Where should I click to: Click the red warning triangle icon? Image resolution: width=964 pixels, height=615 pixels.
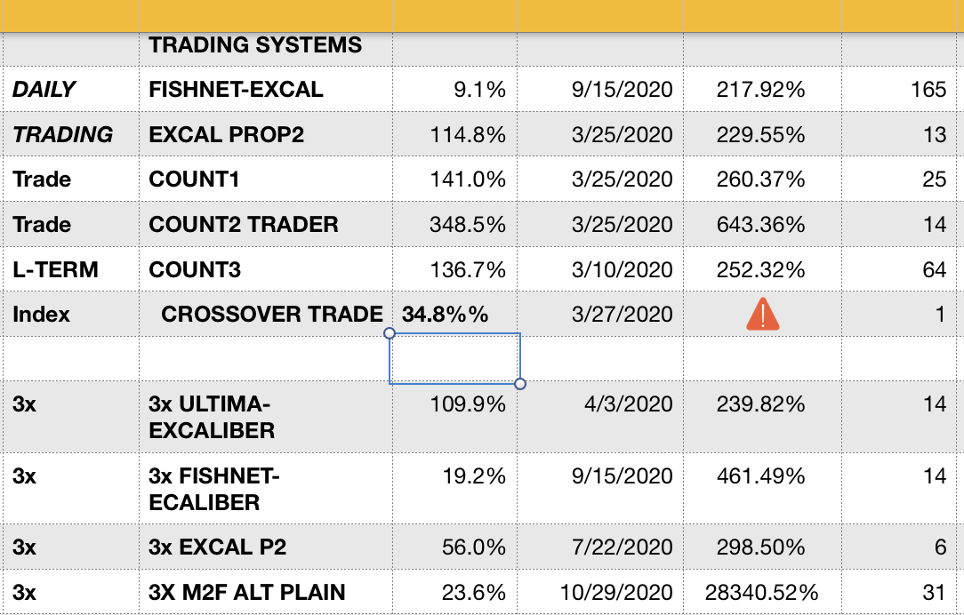pos(762,314)
